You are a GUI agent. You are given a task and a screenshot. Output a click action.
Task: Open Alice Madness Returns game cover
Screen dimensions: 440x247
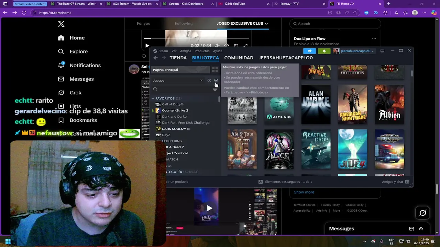coord(279,149)
